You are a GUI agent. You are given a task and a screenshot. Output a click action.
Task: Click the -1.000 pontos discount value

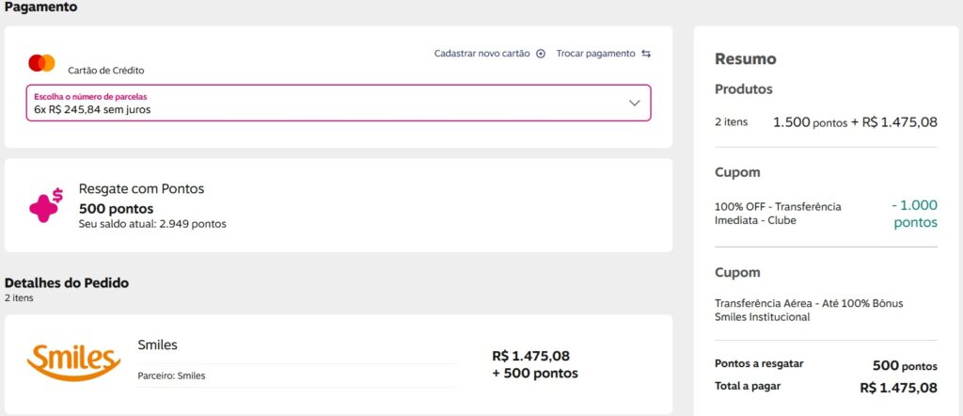tap(914, 214)
